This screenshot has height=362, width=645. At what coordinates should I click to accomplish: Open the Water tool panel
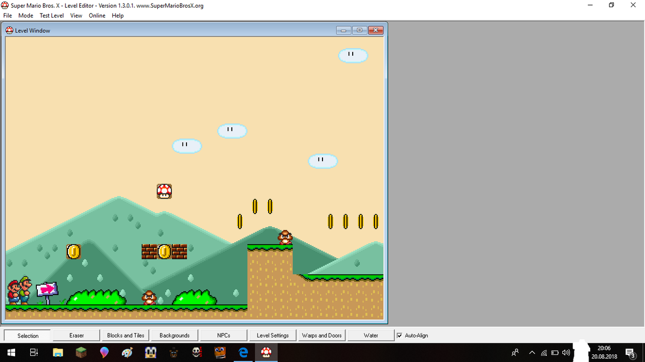[x=371, y=335]
